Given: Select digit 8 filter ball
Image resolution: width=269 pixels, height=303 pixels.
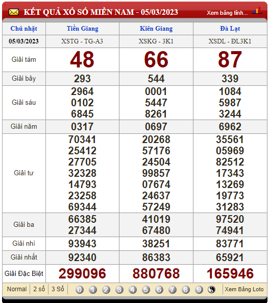Looking at the screenshot, I should click(x=186, y=290).
